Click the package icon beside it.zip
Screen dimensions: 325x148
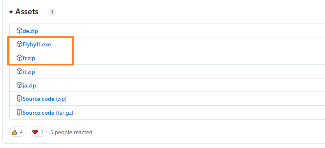(19, 72)
